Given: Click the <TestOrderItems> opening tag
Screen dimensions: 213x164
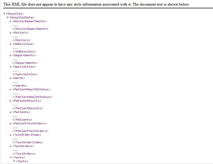Looking at the screenshot, I should pyautogui.click(x=27, y=135).
